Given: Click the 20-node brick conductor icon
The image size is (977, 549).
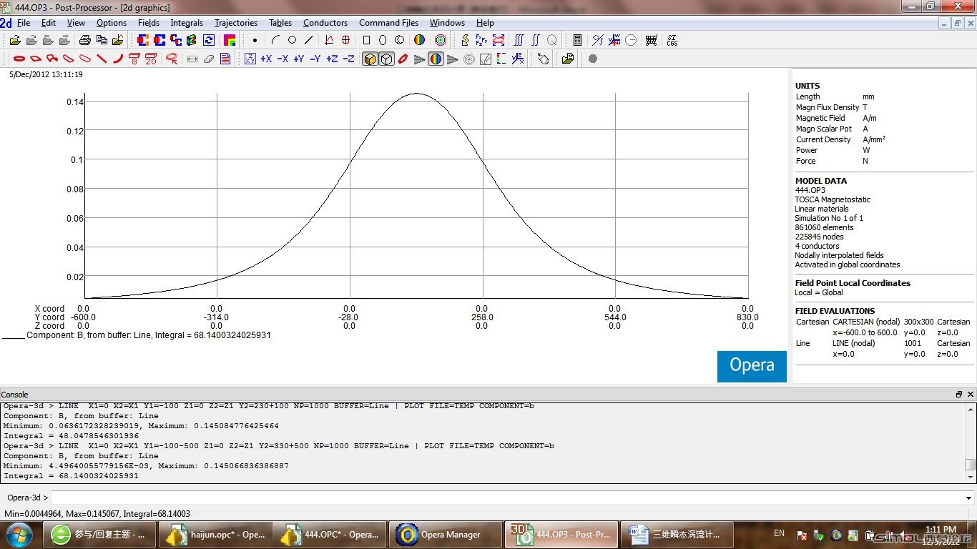Looking at the screenshot, I should [151, 59].
